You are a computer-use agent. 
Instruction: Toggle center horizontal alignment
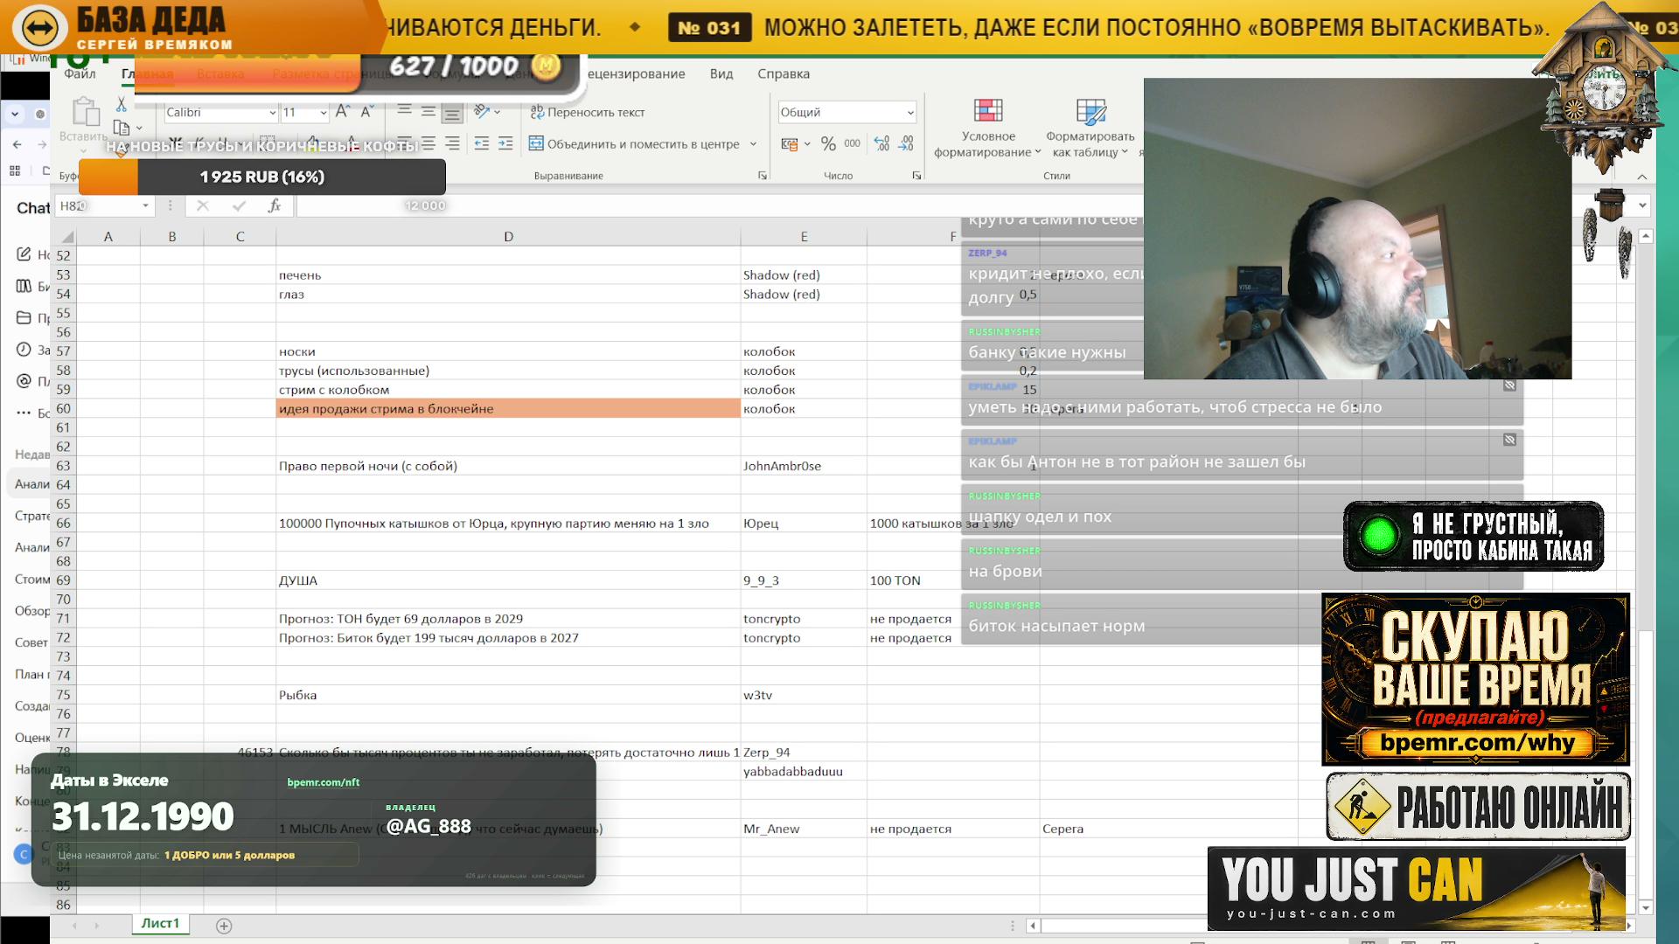(428, 143)
